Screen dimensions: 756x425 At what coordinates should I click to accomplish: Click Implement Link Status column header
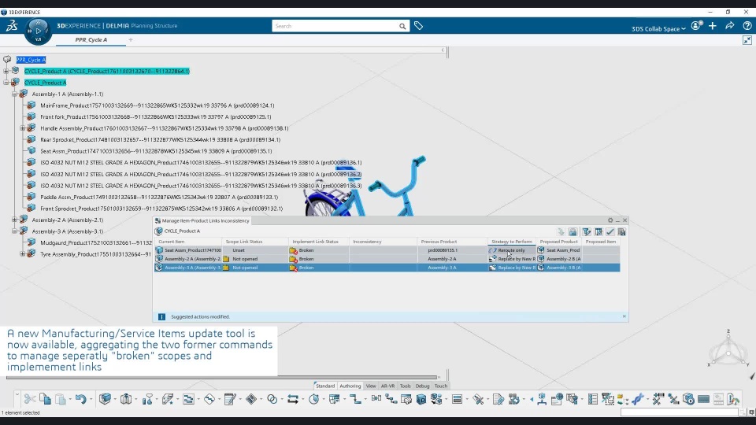tap(319, 242)
